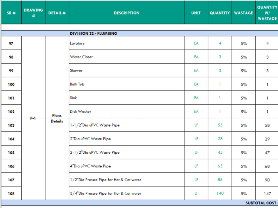Click quantity with wastage value 147

click(x=267, y=193)
